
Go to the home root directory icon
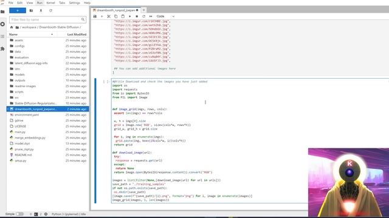click(x=12, y=27)
